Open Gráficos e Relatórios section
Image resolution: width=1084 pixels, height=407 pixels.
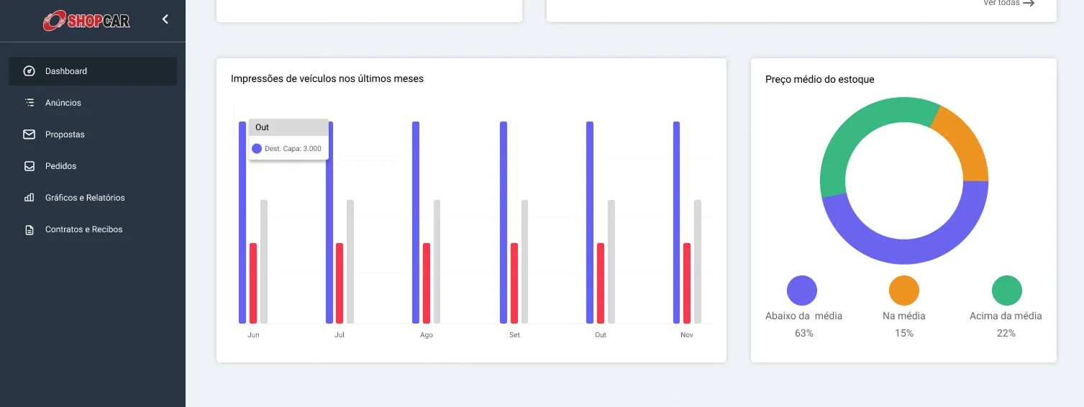click(85, 198)
